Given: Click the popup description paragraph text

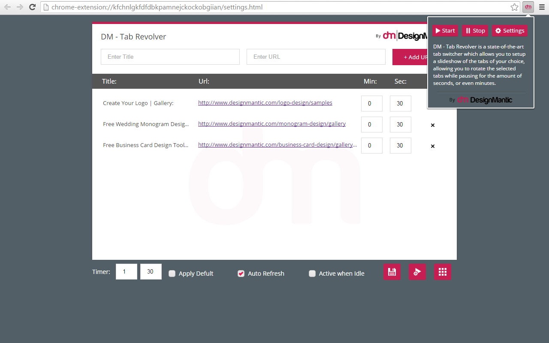Looking at the screenshot, I should (x=480, y=65).
